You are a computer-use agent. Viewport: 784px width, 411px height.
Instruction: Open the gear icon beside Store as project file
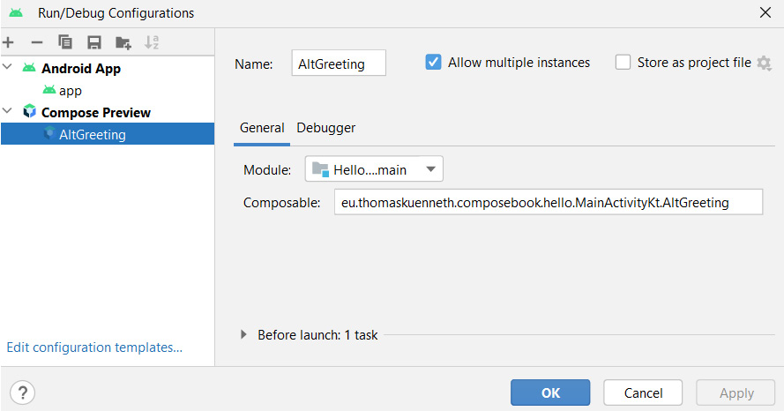coord(764,63)
